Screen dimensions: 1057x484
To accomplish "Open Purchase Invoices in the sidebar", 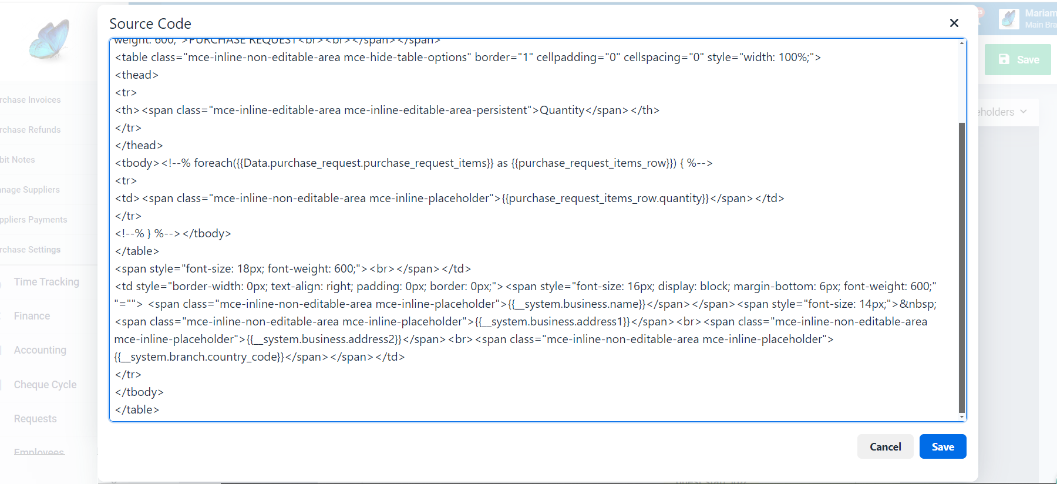I will (x=31, y=100).
